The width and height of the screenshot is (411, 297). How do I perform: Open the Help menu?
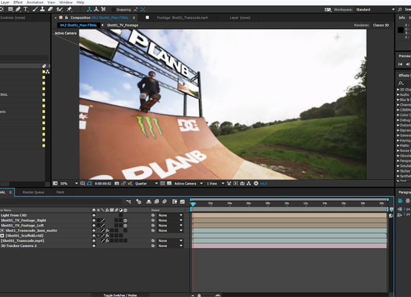coord(80,3)
